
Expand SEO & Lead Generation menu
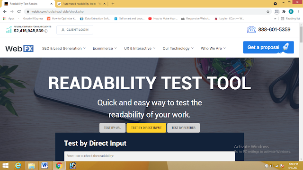click(x=64, y=48)
